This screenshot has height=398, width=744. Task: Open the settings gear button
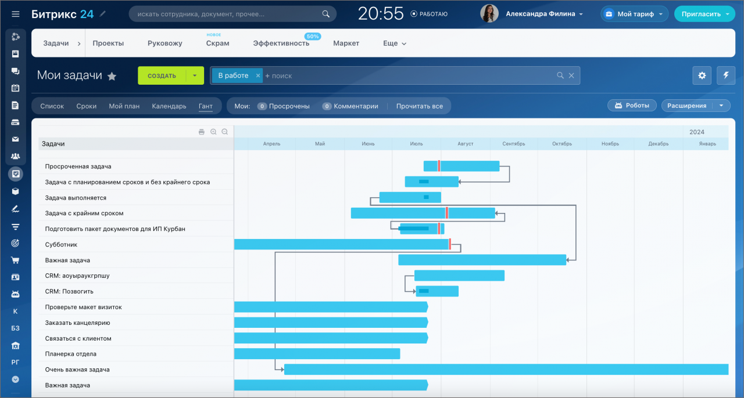[702, 75]
